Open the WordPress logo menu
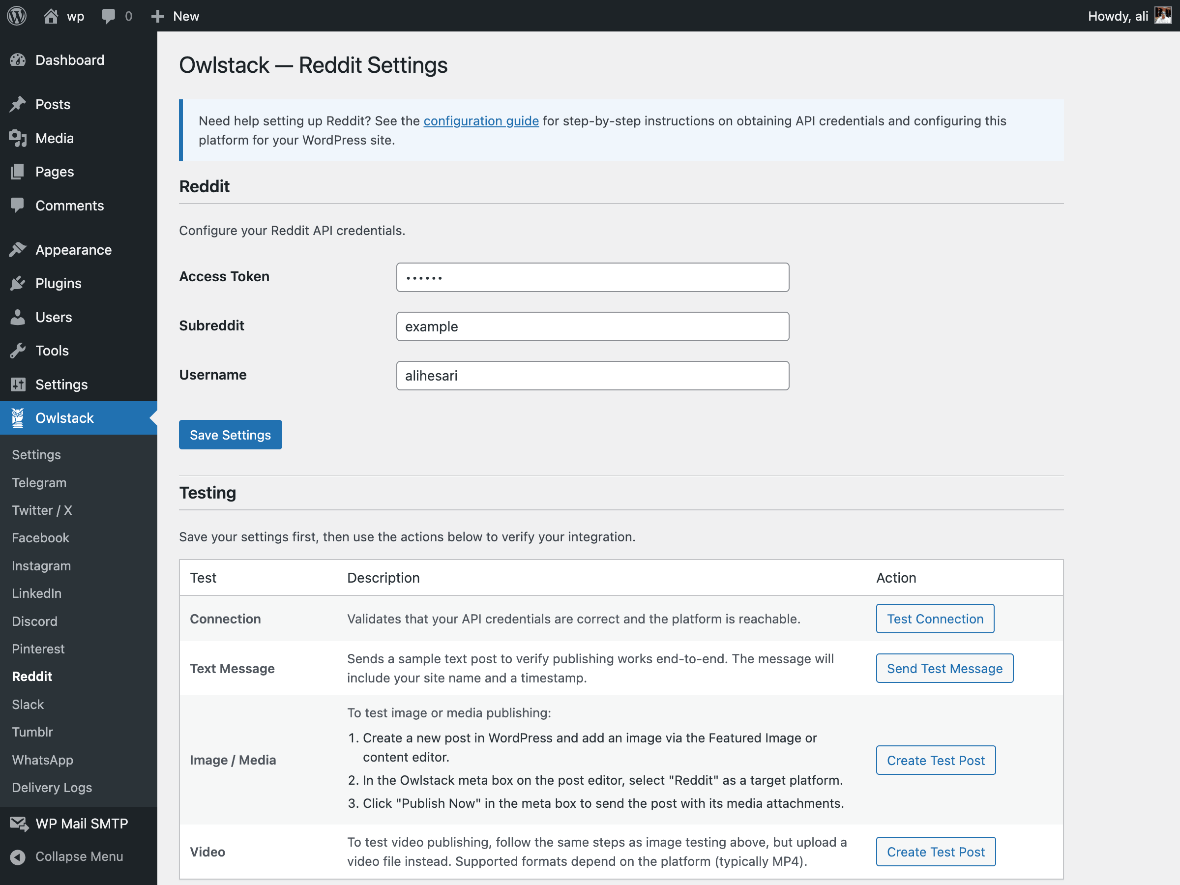 tap(16, 15)
